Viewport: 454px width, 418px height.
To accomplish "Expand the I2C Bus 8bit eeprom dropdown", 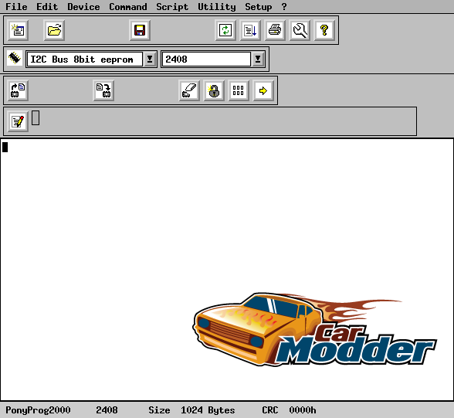I will [x=150, y=59].
